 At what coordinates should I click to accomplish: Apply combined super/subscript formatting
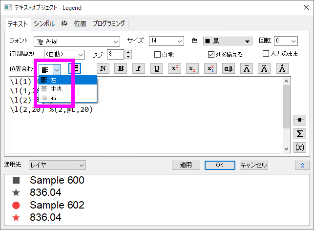click(x=210, y=68)
